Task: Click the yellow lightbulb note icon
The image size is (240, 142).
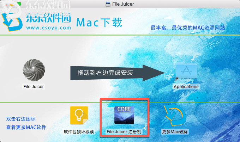Action: 79,116
